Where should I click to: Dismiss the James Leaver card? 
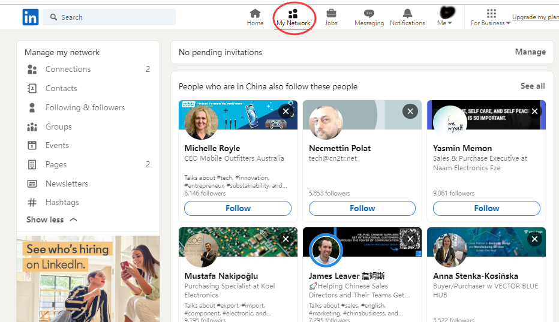tap(410, 239)
